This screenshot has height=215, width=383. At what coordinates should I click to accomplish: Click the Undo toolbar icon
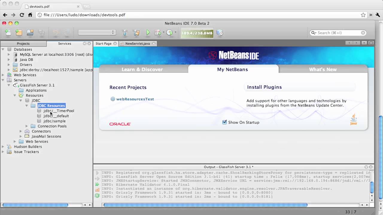tap(55, 33)
